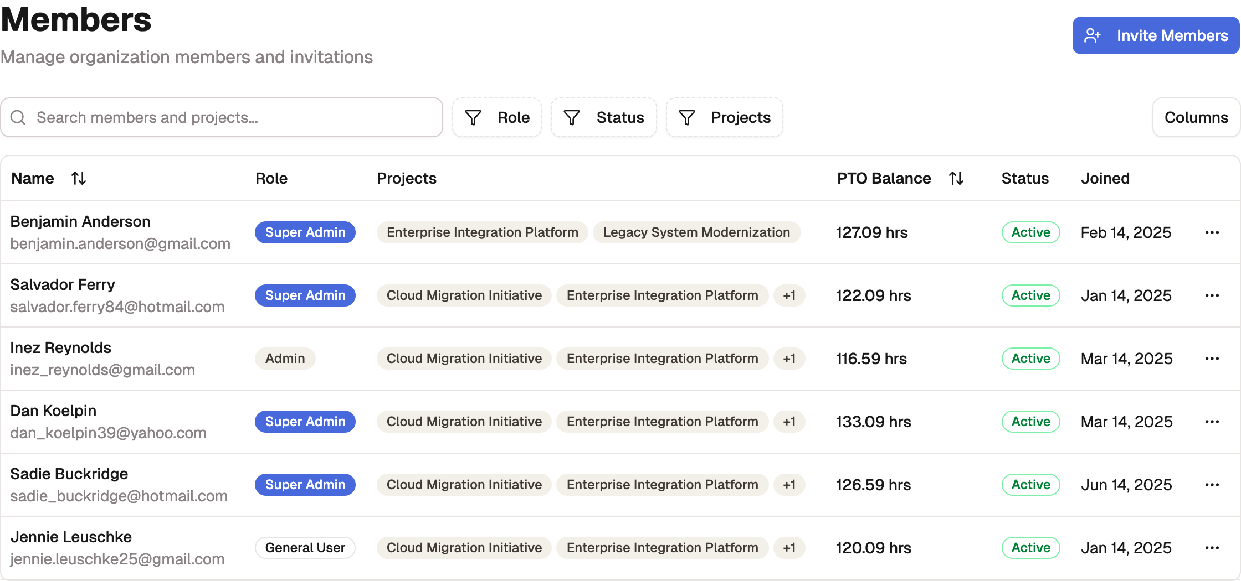Open the Role filter dropdown

pos(497,117)
